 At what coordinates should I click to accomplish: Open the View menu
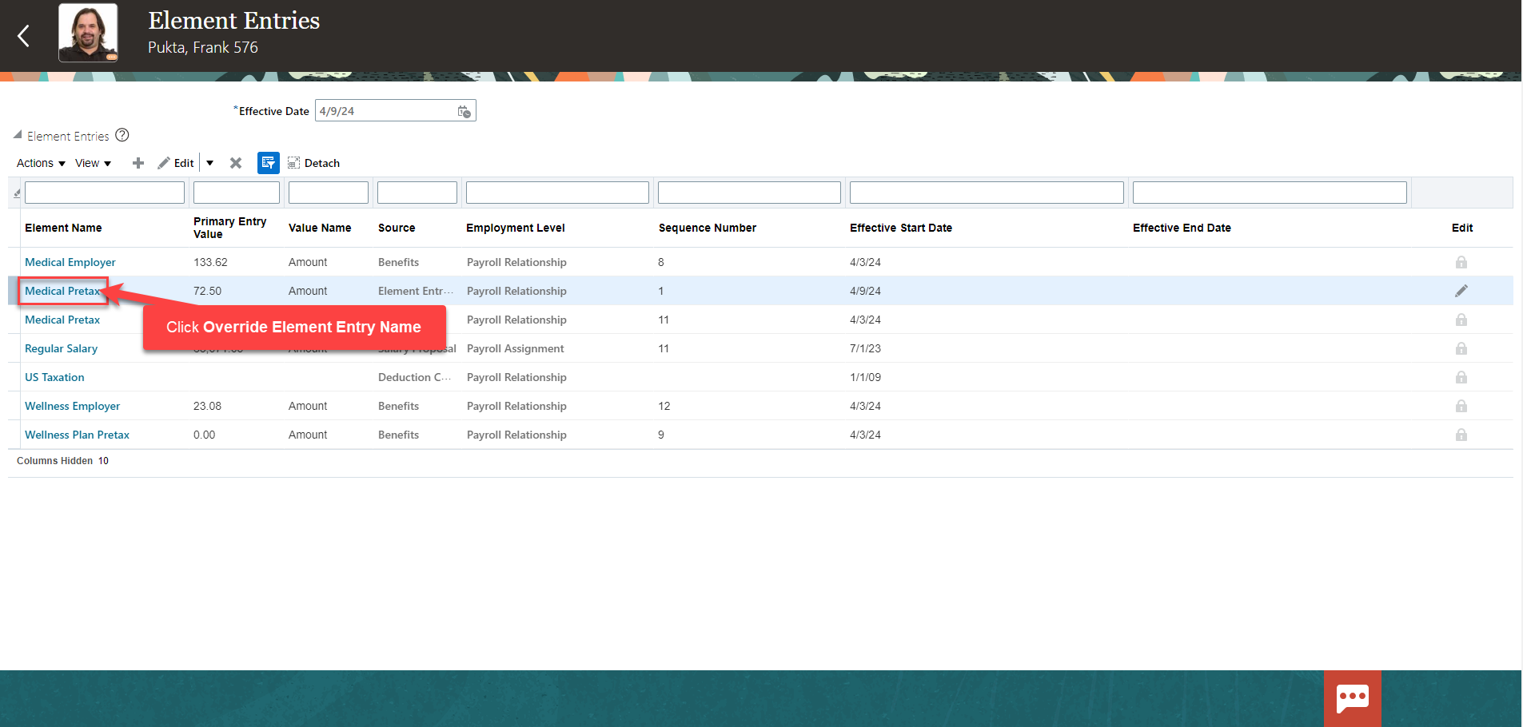[x=93, y=163]
